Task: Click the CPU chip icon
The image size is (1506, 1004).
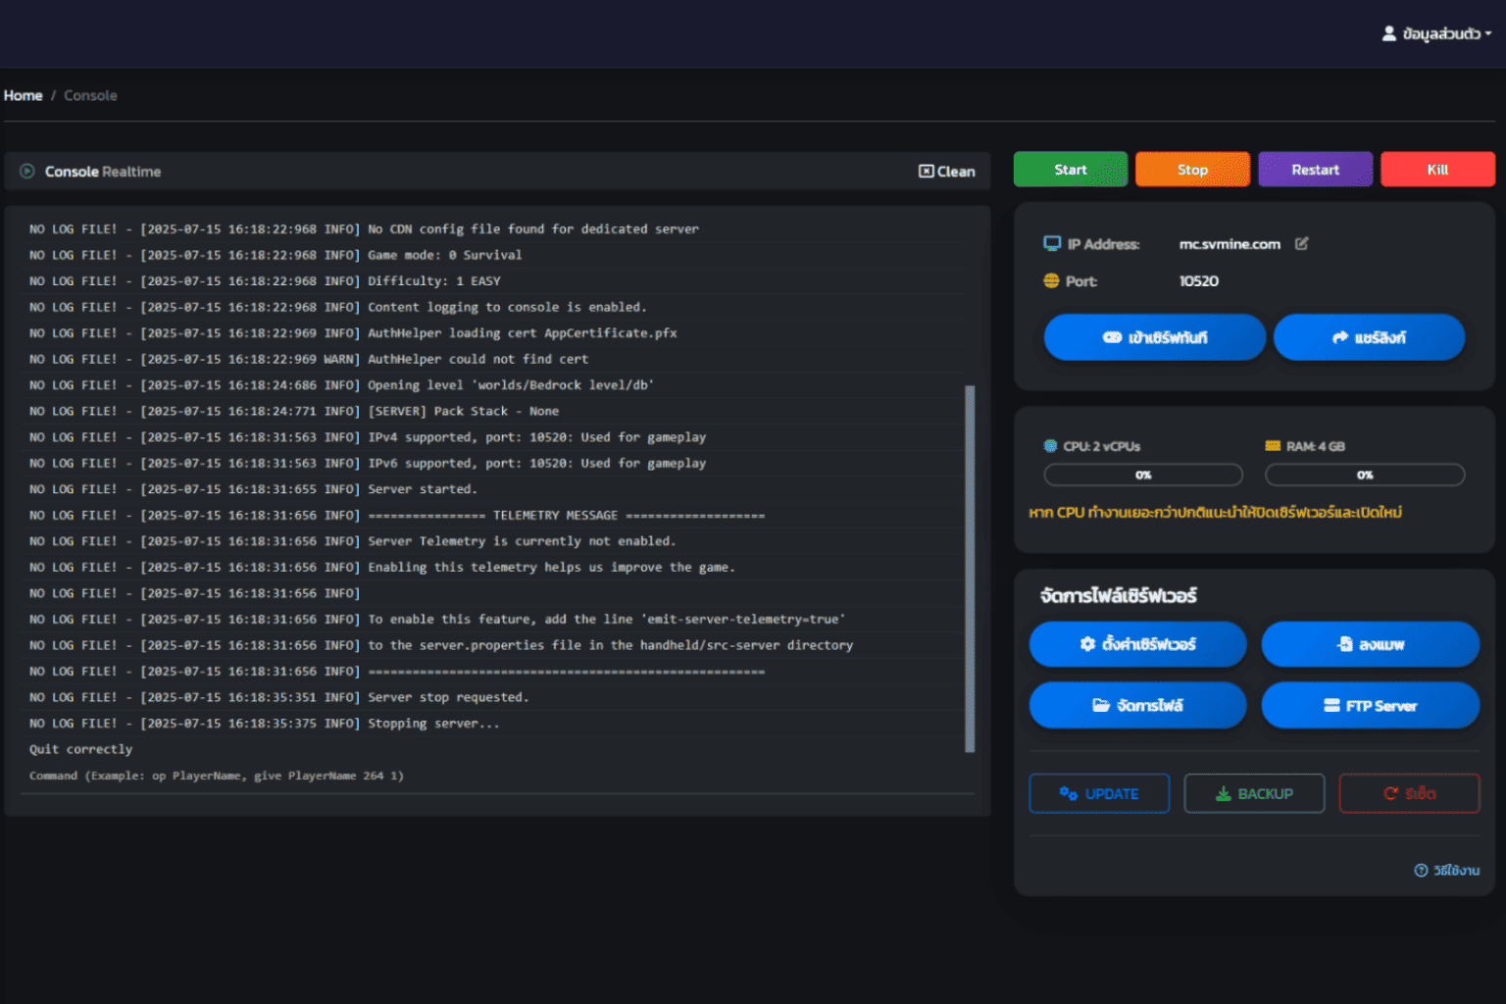Action: [1050, 446]
